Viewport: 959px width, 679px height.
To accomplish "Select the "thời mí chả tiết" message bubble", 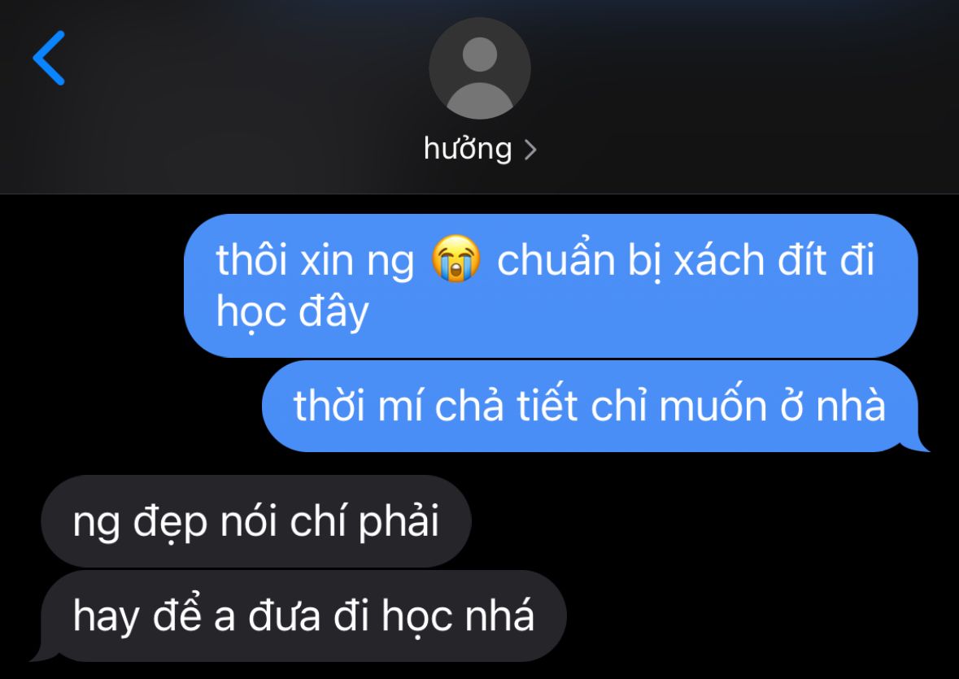I will click(591, 407).
